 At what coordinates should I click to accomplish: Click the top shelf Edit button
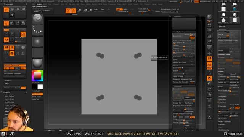click(x=68, y=11)
